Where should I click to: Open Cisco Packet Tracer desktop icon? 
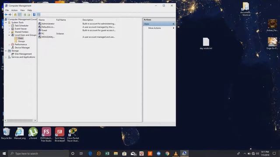tap(73, 135)
